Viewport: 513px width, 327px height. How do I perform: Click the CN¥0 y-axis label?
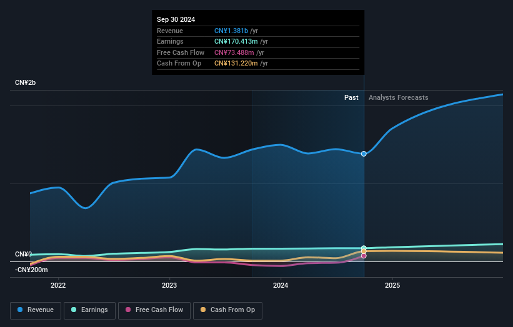click(x=23, y=254)
